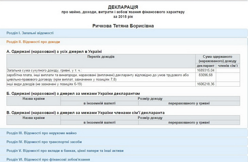
Task: Select the заробітна плата row description
Action: pyautogui.click(x=101, y=77)
